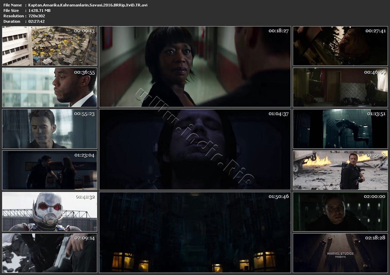Select the man in suit thumbnail at 00:36:55
The width and height of the screenshot is (390, 275).
pos(50,88)
